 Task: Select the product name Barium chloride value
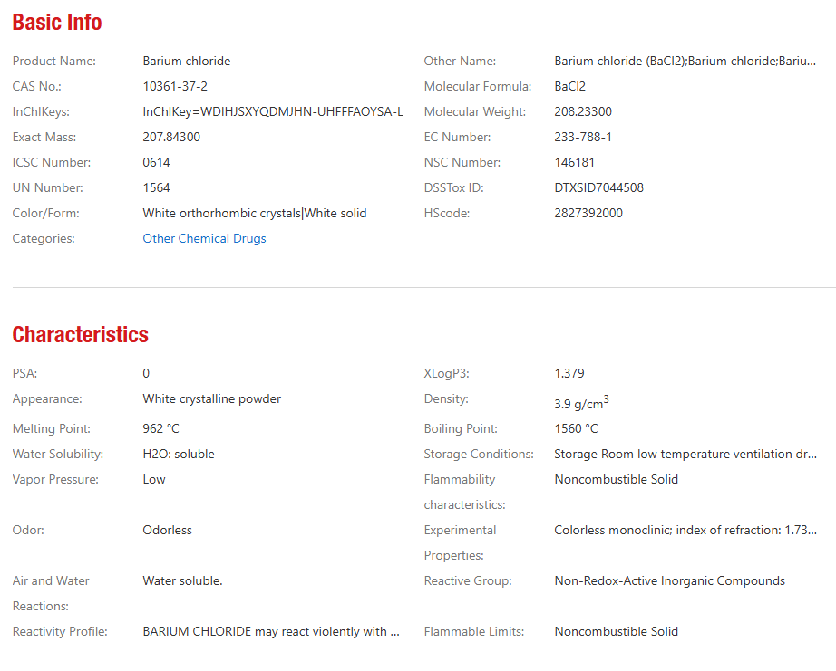(187, 62)
